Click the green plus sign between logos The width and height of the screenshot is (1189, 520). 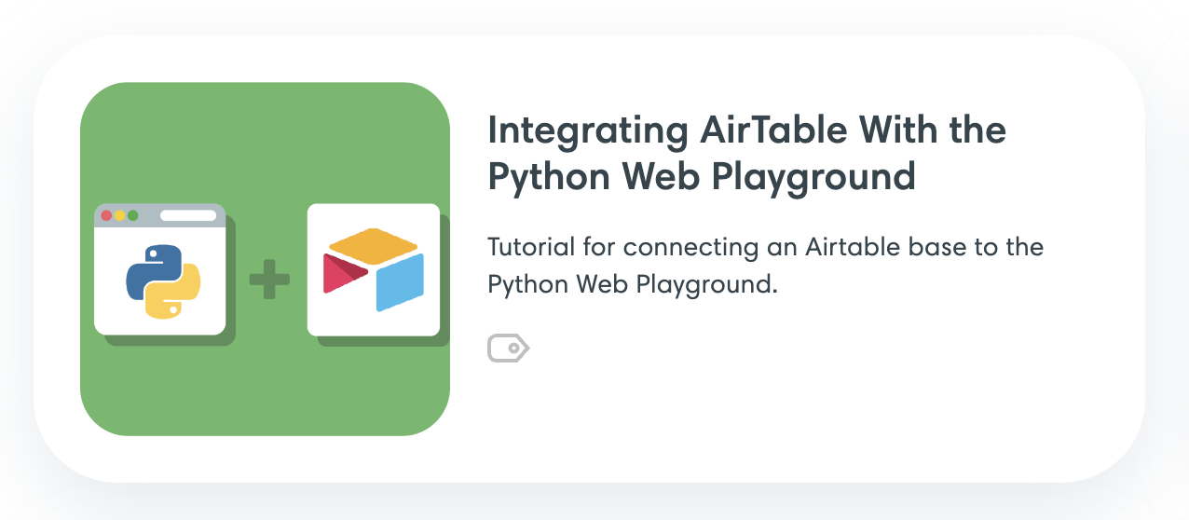pyautogui.click(x=268, y=280)
